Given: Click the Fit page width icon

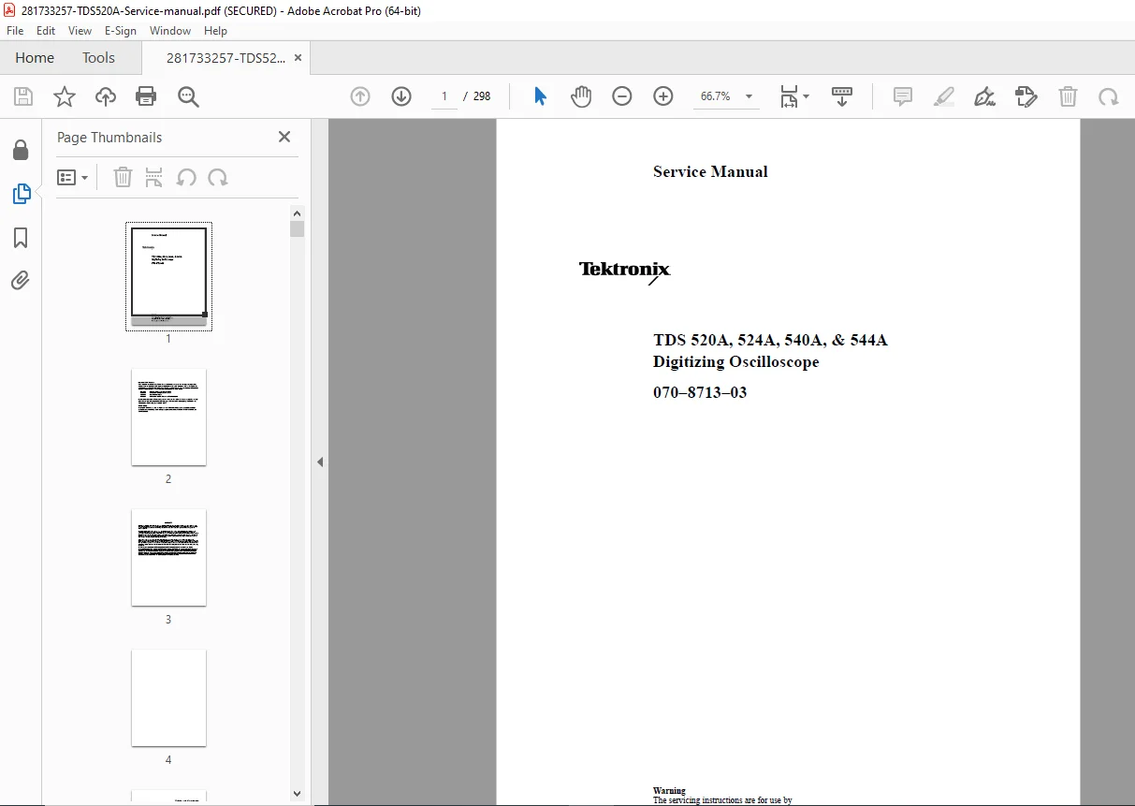Looking at the screenshot, I should coord(789,96).
